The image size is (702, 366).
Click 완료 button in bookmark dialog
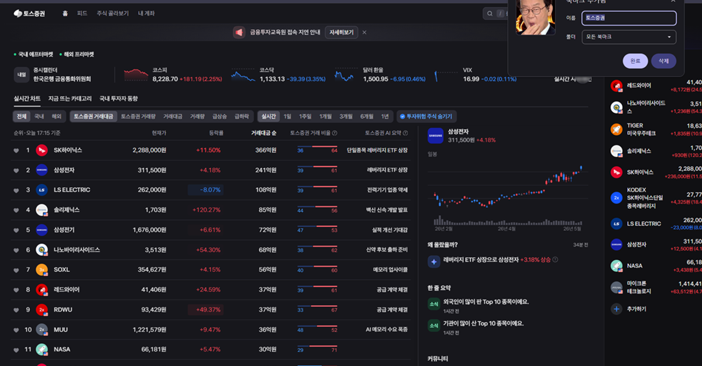pyautogui.click(x=635, y=61)
